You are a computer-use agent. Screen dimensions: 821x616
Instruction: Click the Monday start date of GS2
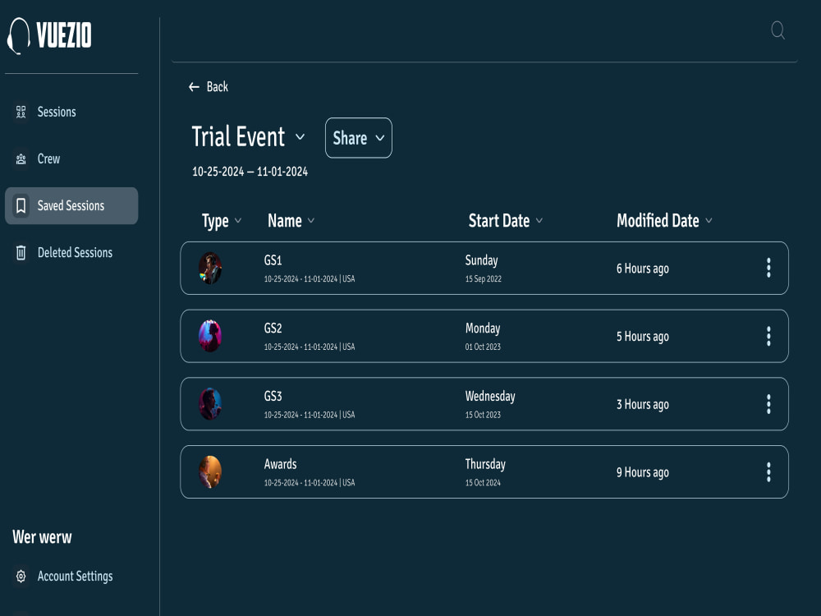[483, 329]
